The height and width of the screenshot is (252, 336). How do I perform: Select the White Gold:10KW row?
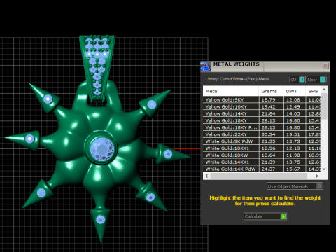coord(262,155)
